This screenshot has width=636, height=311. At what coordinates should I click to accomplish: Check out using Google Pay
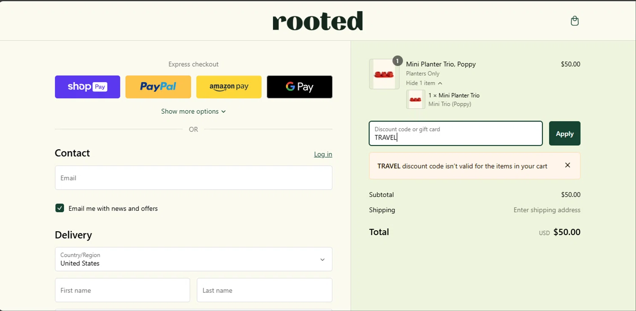300,87
